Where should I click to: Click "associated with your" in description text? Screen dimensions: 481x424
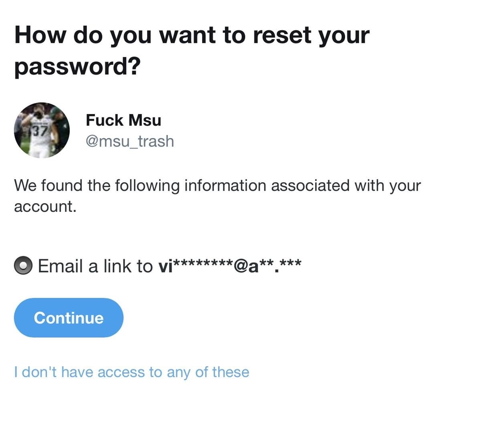346,186
